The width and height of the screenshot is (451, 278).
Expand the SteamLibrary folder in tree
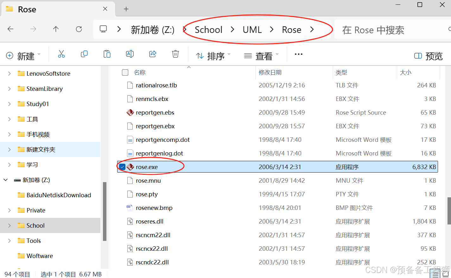(x=9, y=89)
